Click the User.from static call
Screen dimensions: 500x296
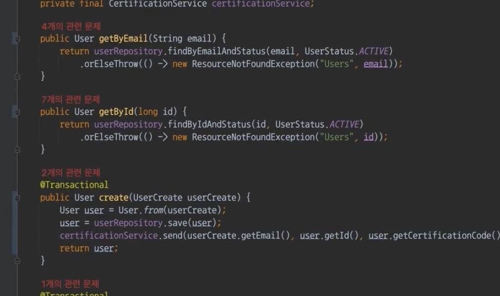141,210
